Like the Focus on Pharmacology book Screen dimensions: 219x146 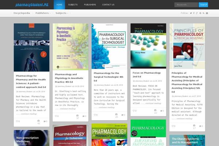pos(134,111)
